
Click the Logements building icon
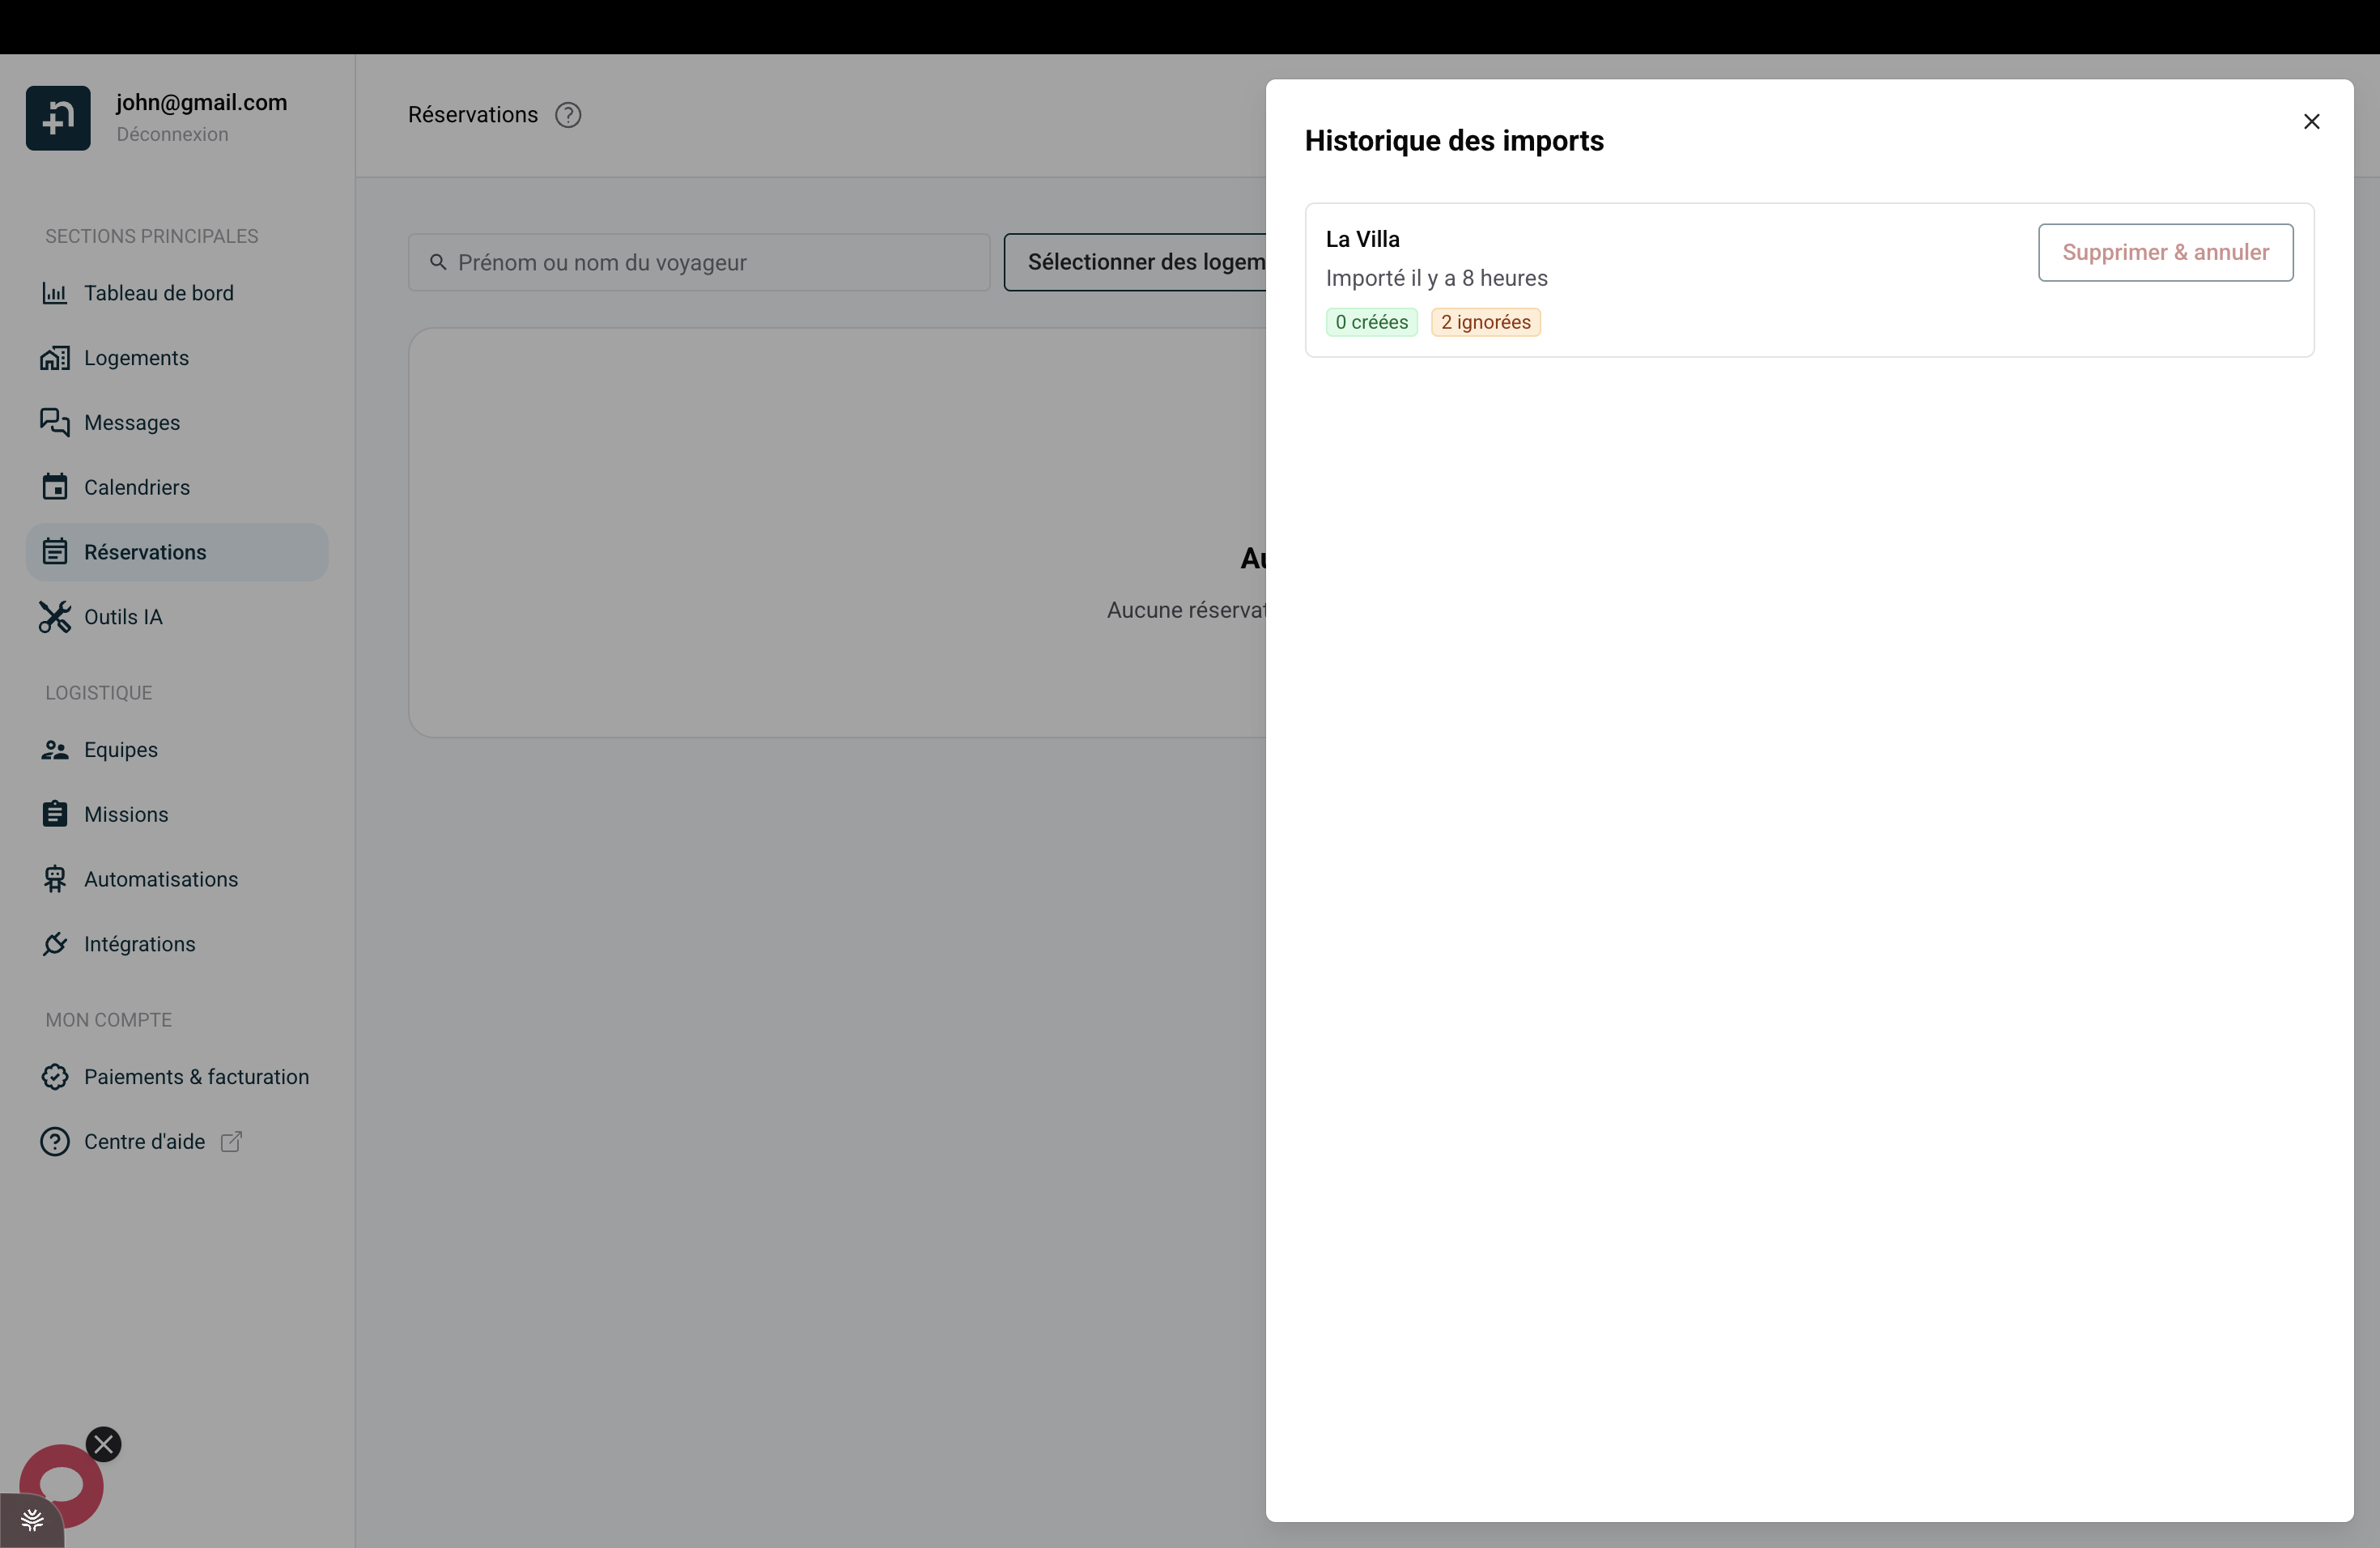(x=55, y=358)
